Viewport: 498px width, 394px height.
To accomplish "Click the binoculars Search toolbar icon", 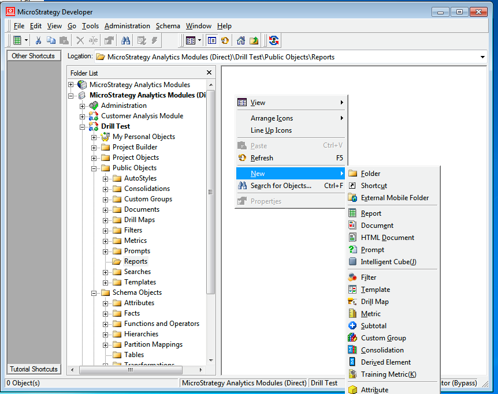I will click(125, 40).
